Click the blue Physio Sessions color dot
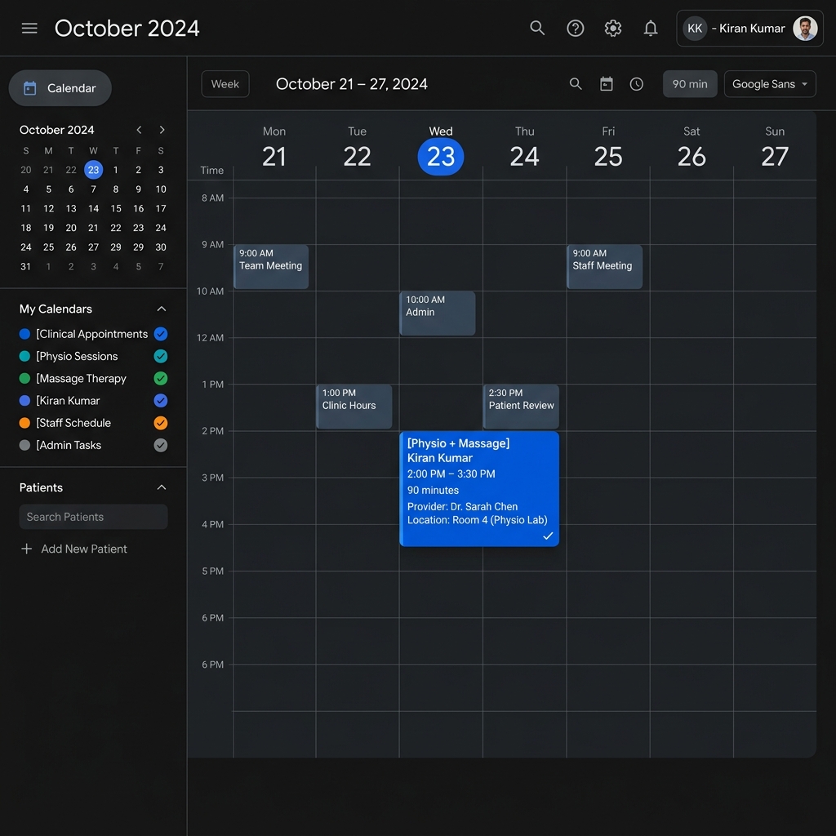 [x=24, y=356]
